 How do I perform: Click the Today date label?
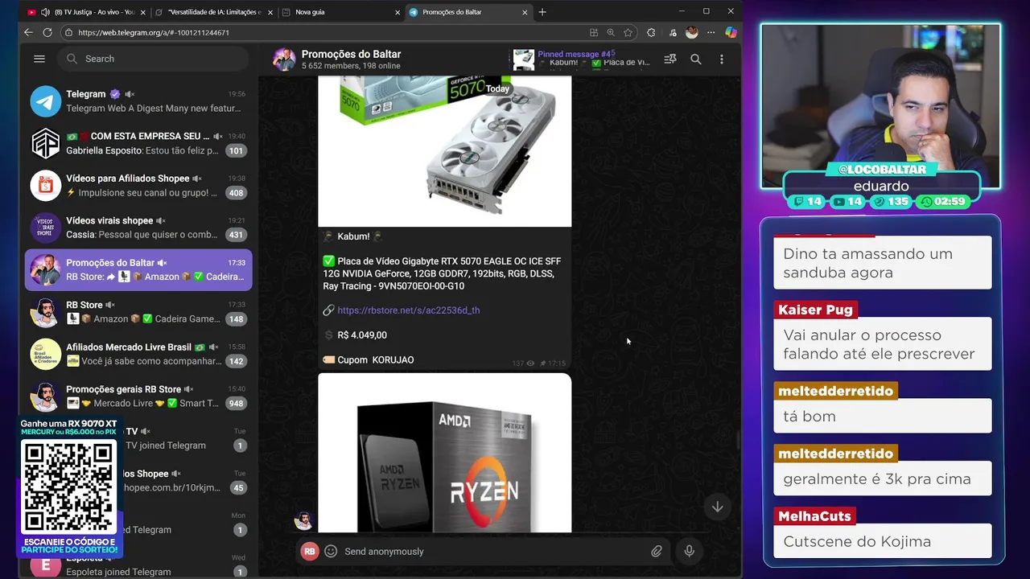[x=497, y=88]
